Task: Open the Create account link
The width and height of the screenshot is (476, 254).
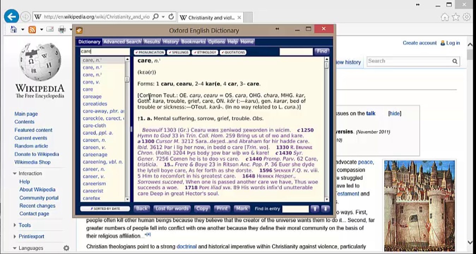Action: click(x=420, y=43)
